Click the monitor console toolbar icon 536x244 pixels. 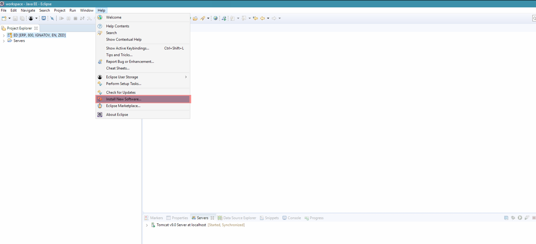pyautogui.click(x=44, y=18)
